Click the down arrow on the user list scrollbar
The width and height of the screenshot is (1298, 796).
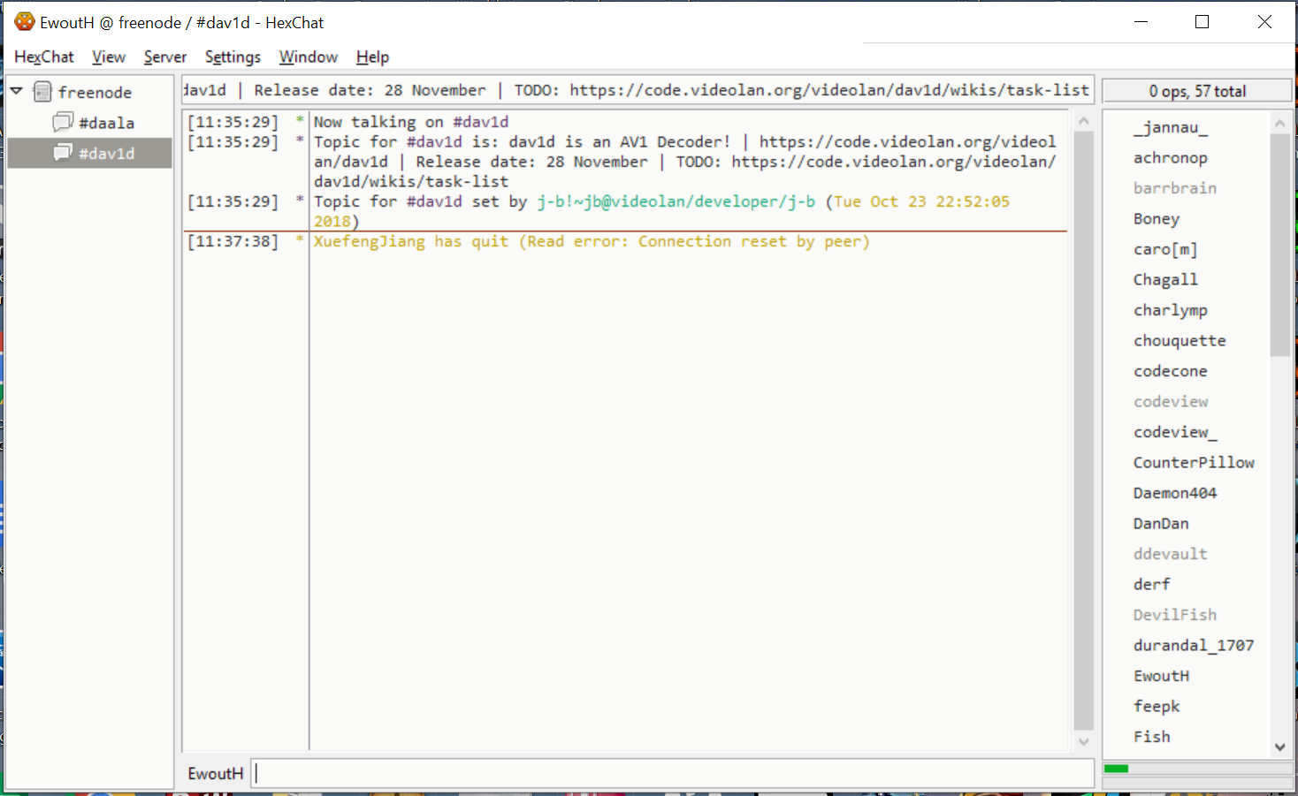pos(1280,748)
